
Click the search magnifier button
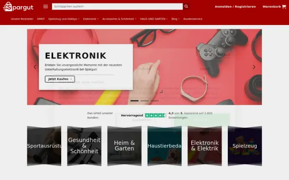click(186, 6)
